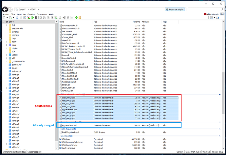Click the greyed forward navigation arrow
The width and height of the screenshot is (226, 155).
point(10,9)
